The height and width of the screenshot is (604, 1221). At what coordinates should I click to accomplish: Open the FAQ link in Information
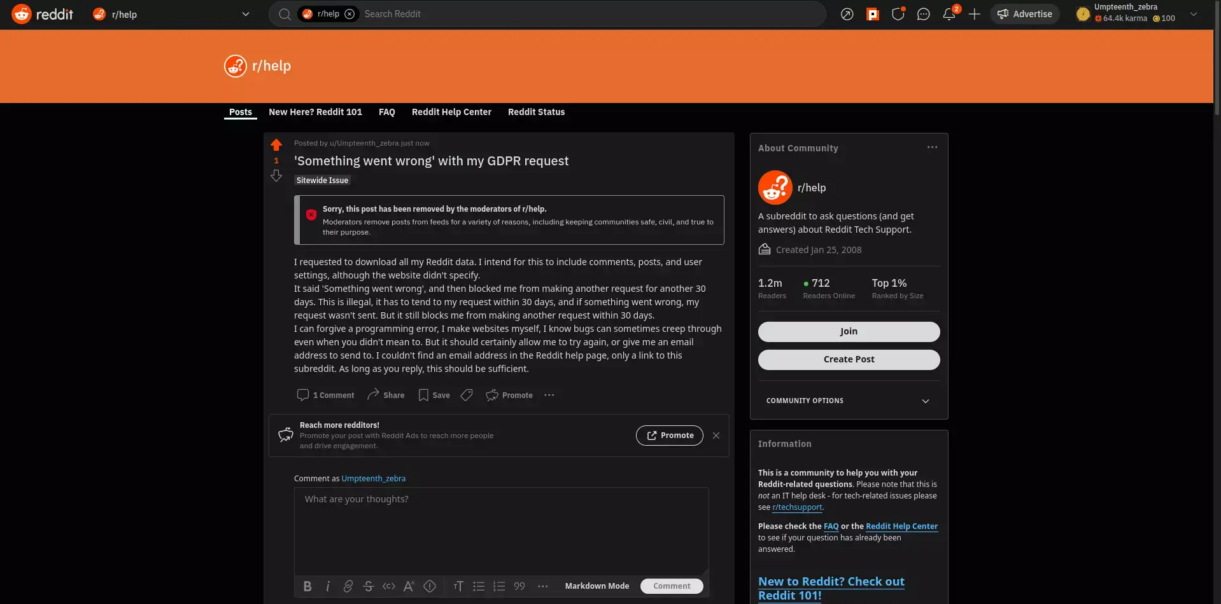pos(831,526)
